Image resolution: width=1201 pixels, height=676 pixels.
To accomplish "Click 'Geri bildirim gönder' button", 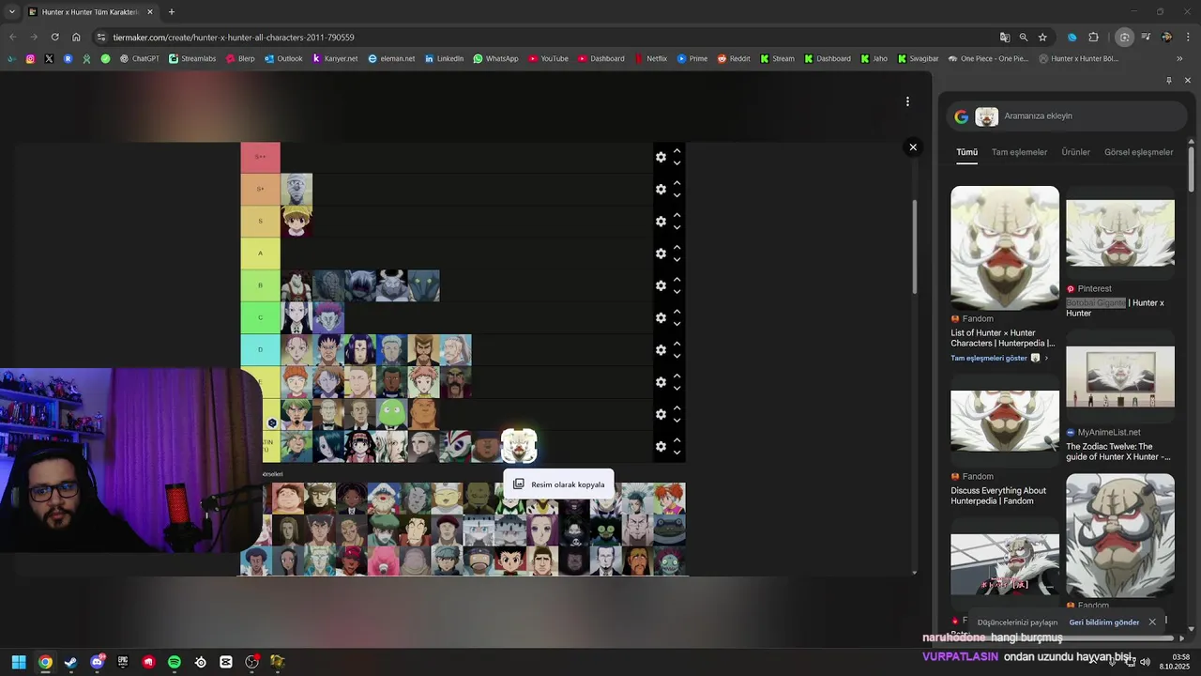I will (x=1103, y=622).
